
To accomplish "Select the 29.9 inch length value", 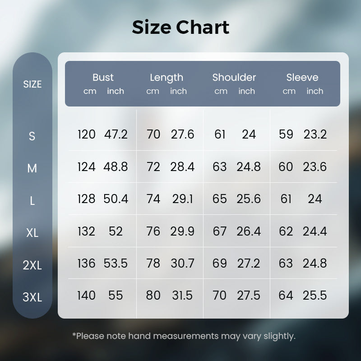I will (182, 231).
